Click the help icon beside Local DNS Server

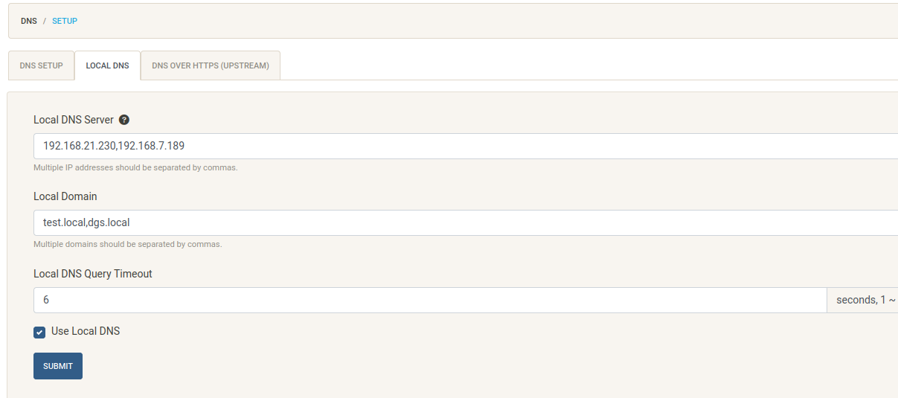click(124, 120)
